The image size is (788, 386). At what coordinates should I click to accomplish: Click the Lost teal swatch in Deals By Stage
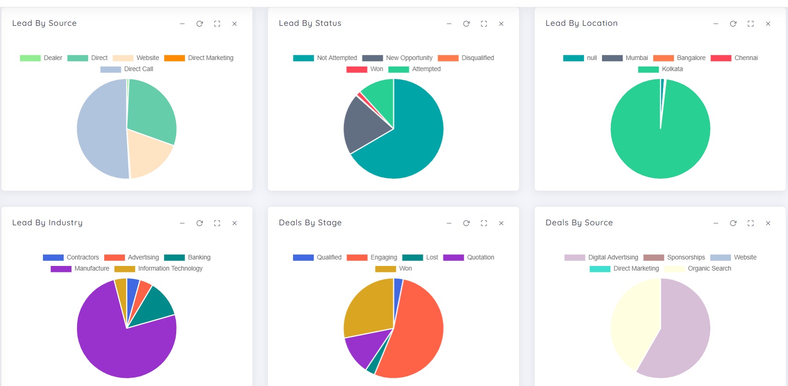point(412,257)
